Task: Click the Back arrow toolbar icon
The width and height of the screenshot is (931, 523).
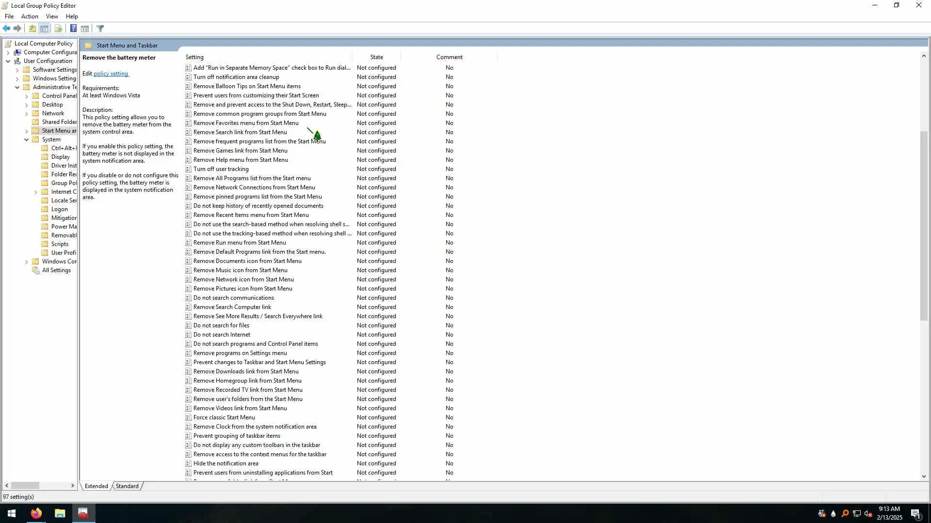Action: [6, 29]
